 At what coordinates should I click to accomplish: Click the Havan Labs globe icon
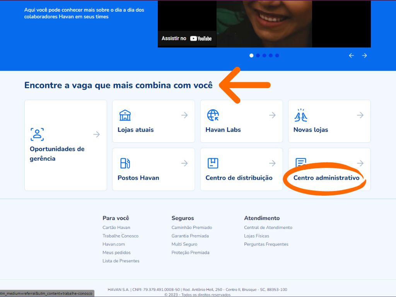(x=213, y=115)
